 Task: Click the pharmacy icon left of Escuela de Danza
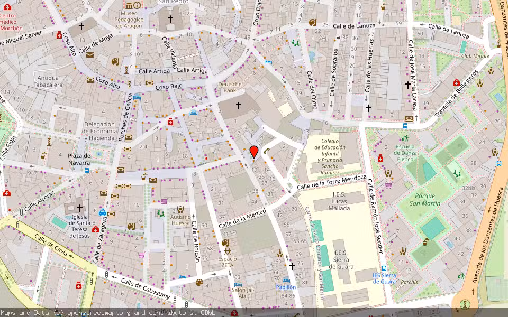coord(380,158)
